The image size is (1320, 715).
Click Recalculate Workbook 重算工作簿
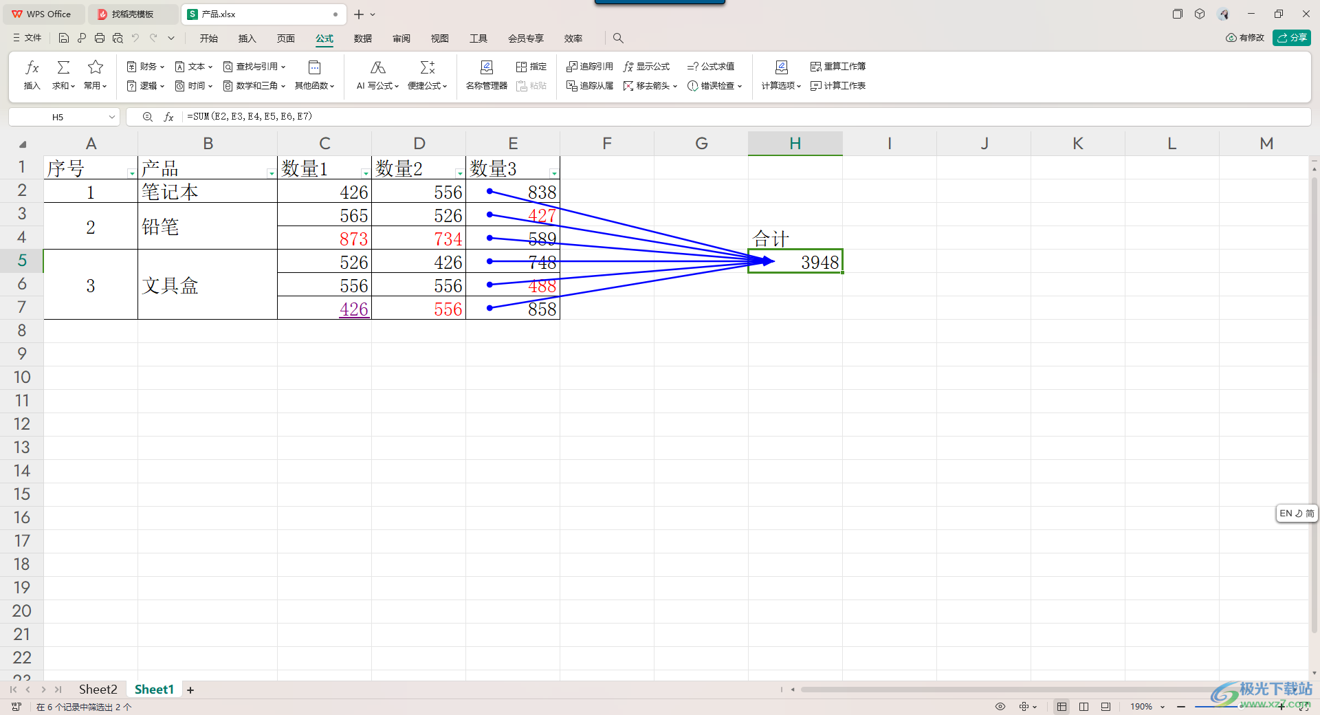coord(837,67)
